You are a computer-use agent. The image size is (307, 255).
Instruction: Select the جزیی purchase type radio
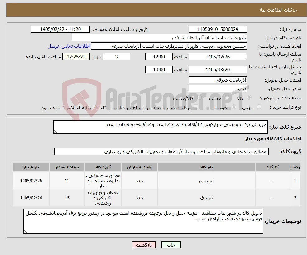point(259,107)
